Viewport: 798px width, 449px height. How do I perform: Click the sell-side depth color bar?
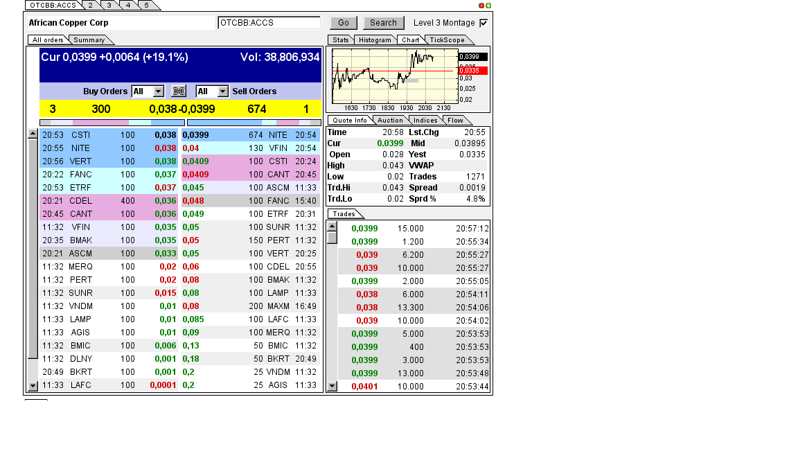[254, 123]
